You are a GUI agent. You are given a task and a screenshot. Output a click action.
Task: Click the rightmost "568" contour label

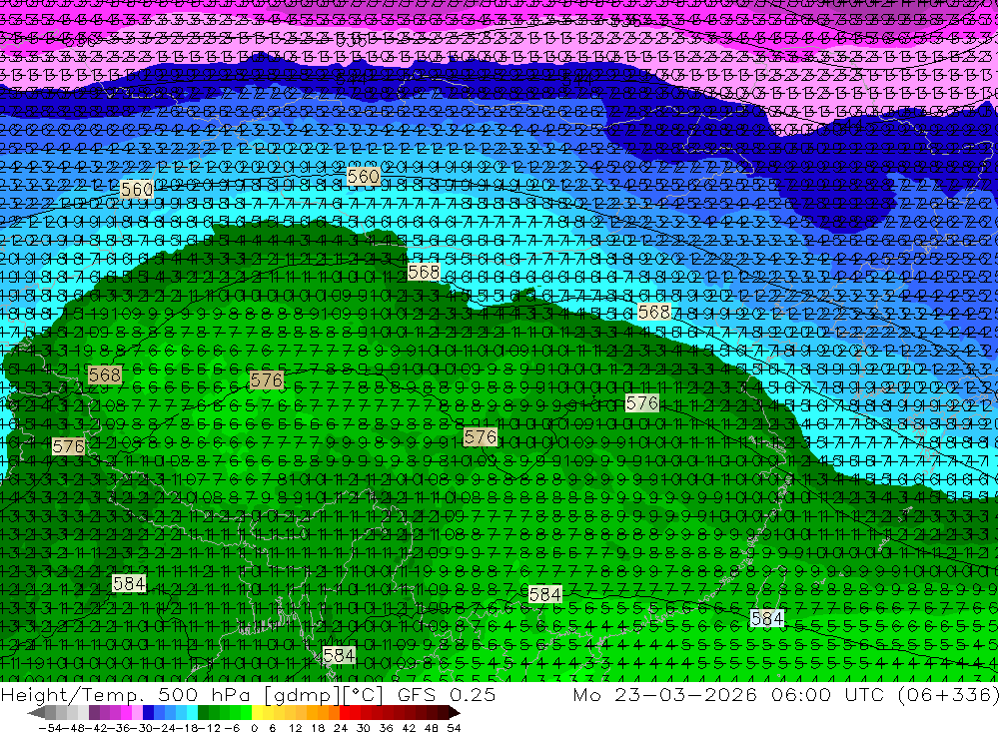(653, 313)
